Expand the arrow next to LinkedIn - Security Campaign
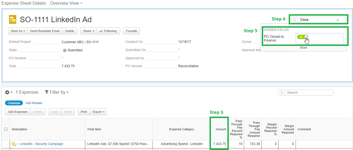Screen dimensions: 353x150 point(17,144)
